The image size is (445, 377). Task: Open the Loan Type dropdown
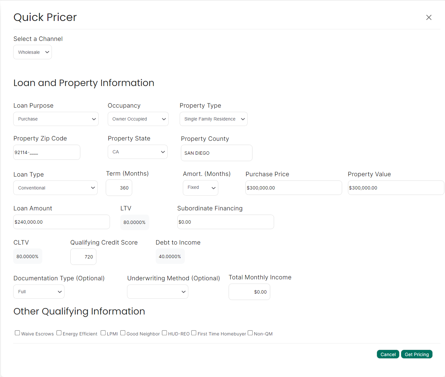point(55,188)
